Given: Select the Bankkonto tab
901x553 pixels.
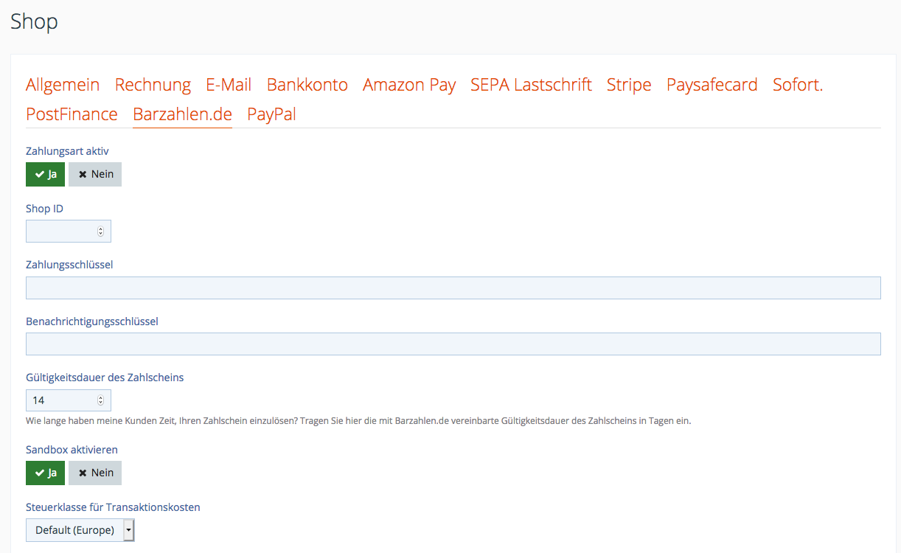Looking at the screenshot, I should coord(307,85).
